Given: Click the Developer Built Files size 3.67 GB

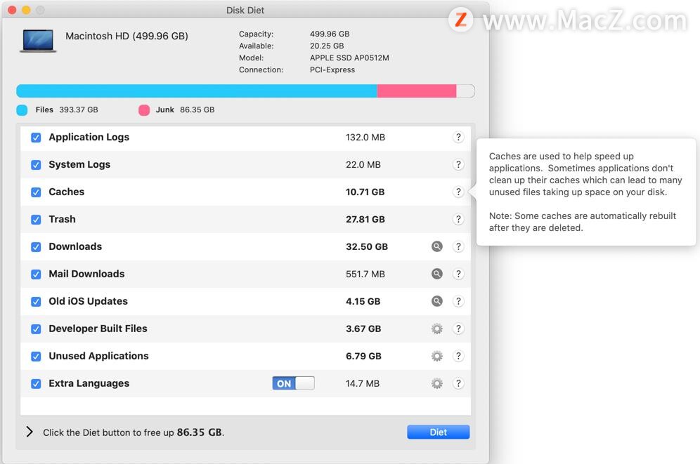Looking at the screenshot, I should click(363, 329).
